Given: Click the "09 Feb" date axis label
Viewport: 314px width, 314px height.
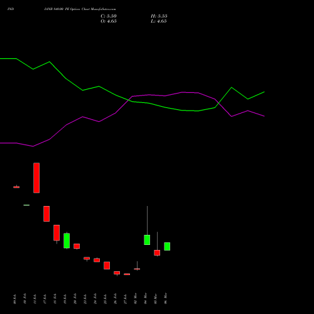Looking at the screenshot, I should pyautogui.click(x=14, y=299).
